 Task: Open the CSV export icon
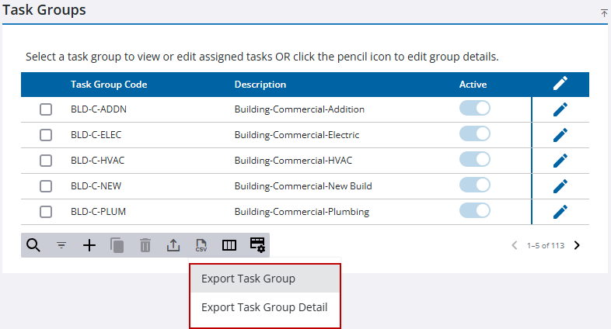(x=201, y=245)
